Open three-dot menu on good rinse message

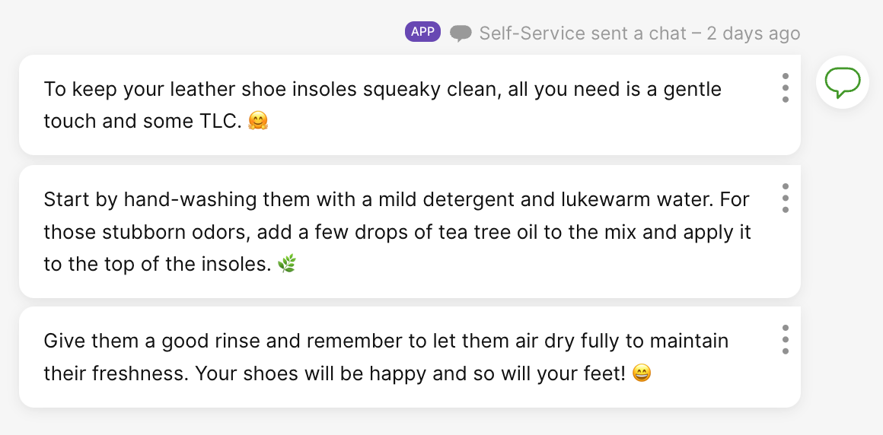click(785, 339)
